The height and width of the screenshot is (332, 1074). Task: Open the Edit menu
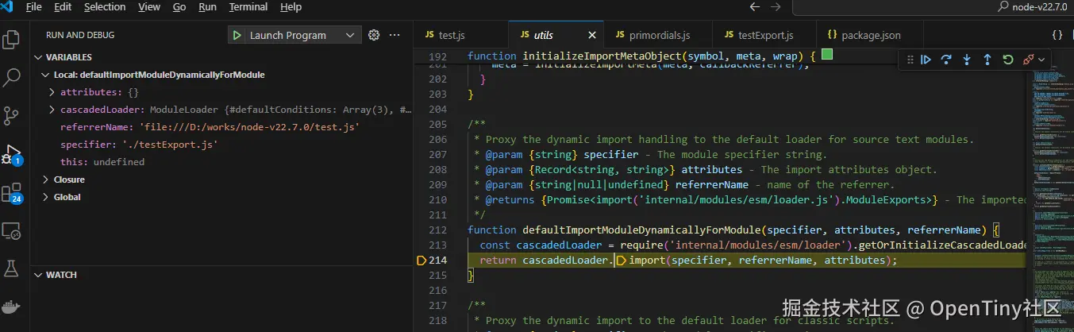63,7
